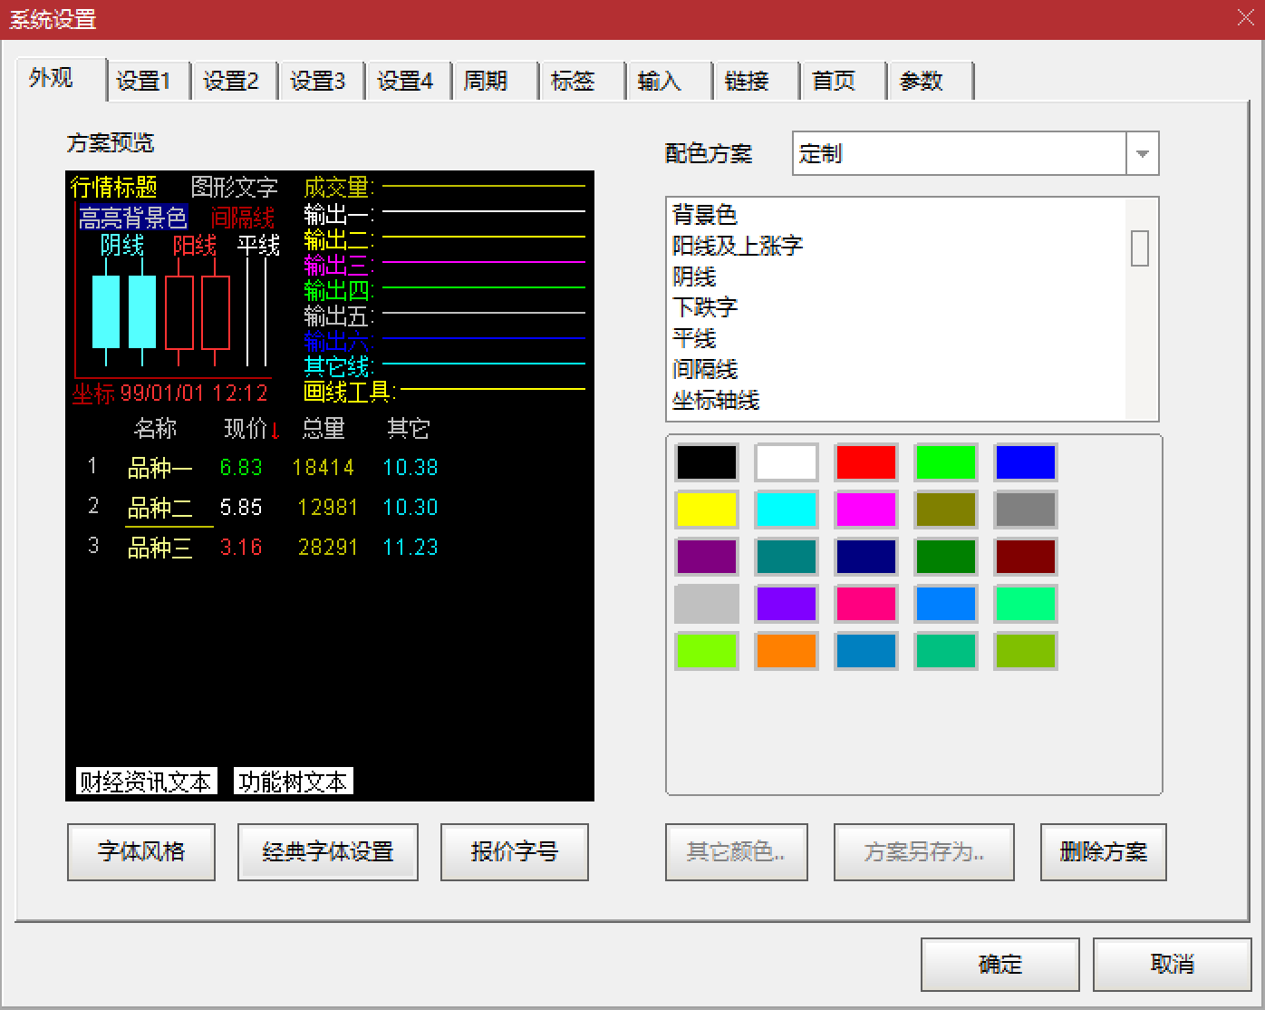Pick the maroon color swatch
This screenshot has width=1265, height=1010.
click(1026, 557)
